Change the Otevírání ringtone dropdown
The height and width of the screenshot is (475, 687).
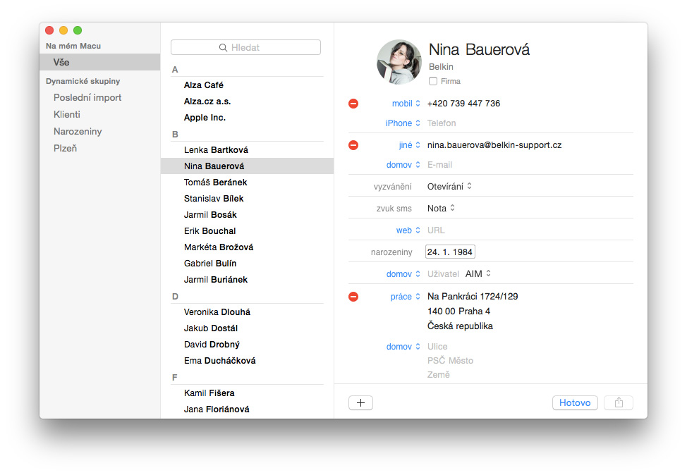[449, 187]
